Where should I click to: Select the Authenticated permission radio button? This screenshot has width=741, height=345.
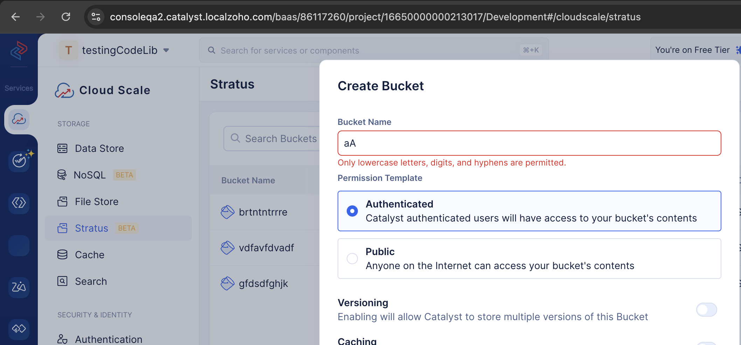click(352, 211)
